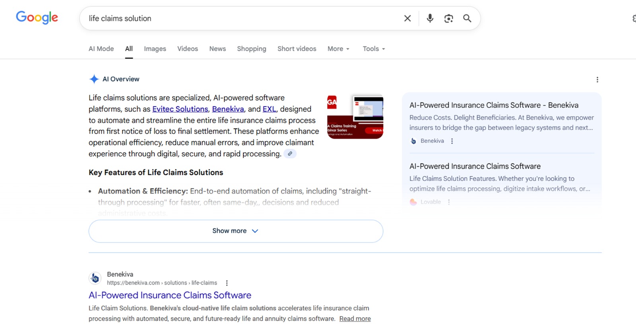
Task: Click 'AI Overview' label text
Action: click(121, 79)
